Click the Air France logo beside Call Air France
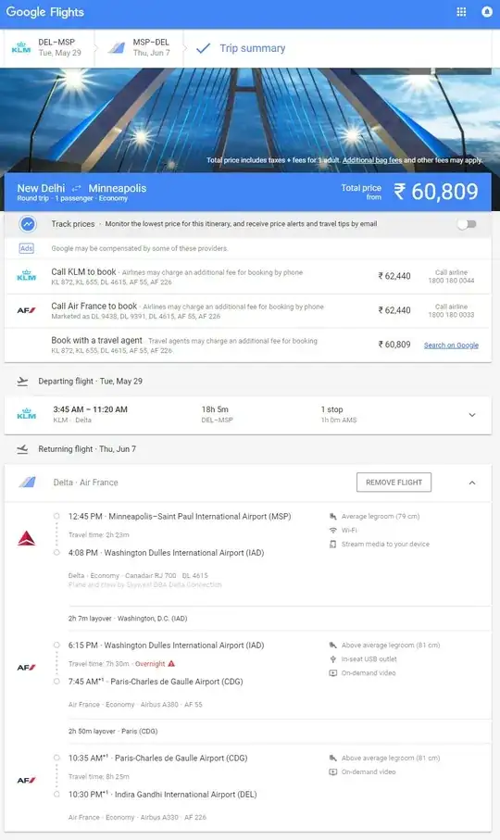The width and height of the screenshot is (500, 840). click(x=26, y=310)
